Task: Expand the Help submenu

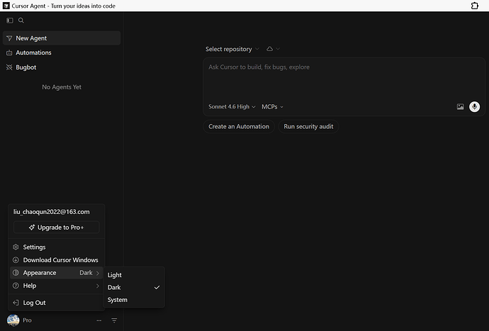Action: pos(57,286)
